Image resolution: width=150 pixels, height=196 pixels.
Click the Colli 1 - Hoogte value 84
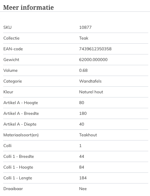click(82, 167)
